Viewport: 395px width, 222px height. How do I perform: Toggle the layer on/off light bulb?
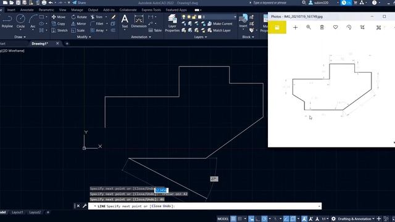[184, 17]
